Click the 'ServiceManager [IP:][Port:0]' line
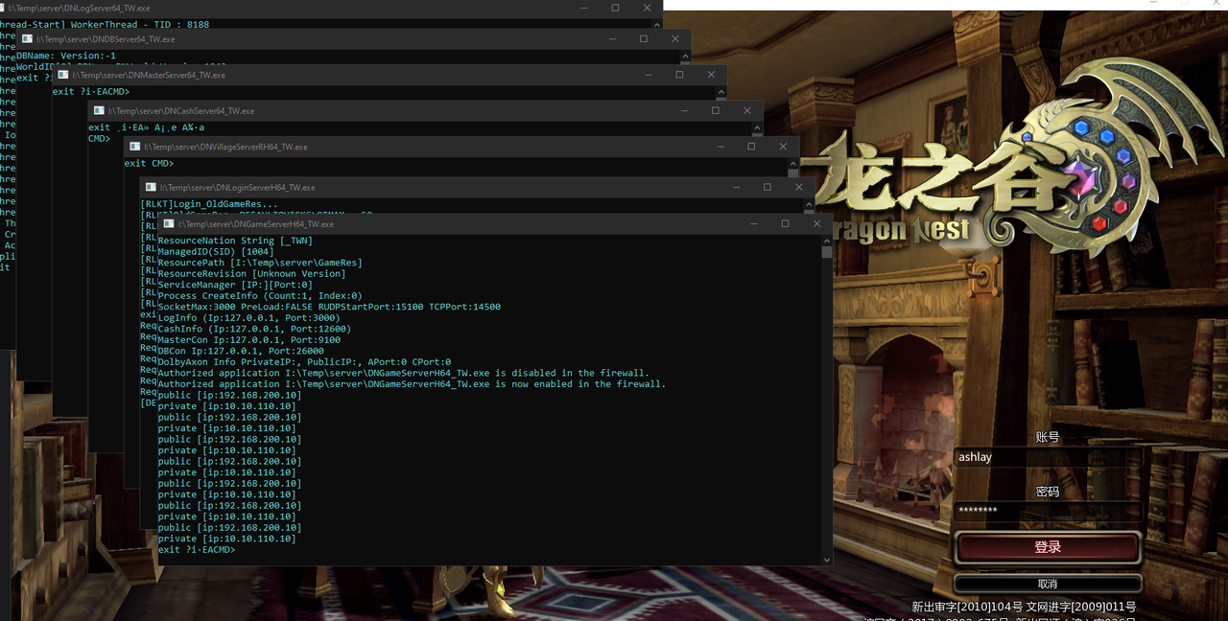The height and width of the screenshot is (621, 1228). pyautogui.click(x=235, y=285)
